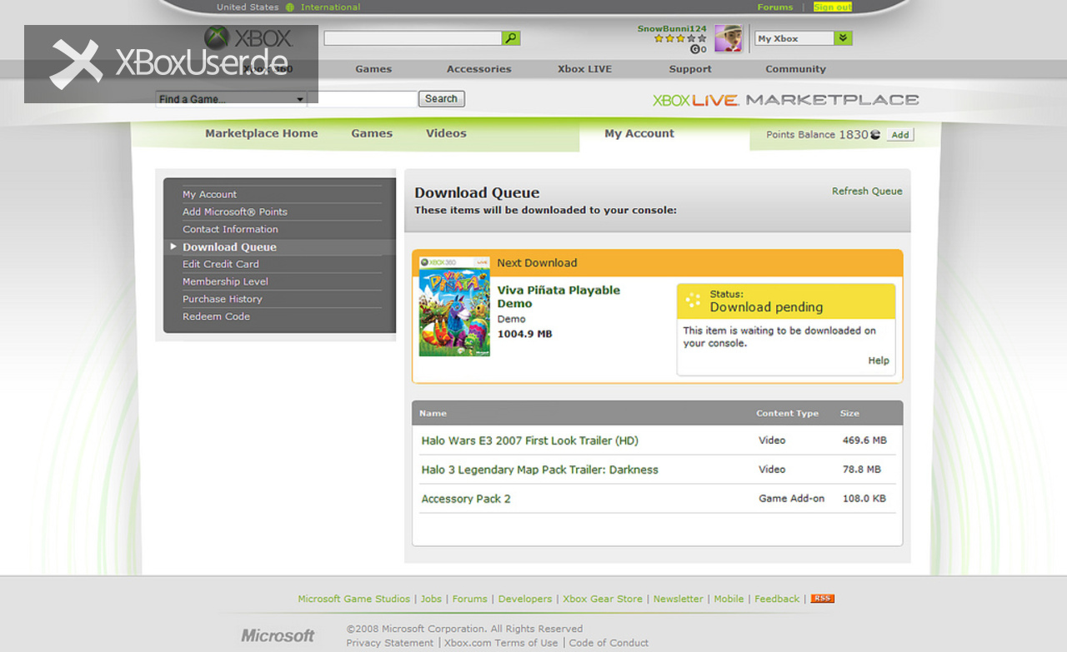Click the International globe icon
Viewport: 1067px width, 652px height.
[290, 7]
